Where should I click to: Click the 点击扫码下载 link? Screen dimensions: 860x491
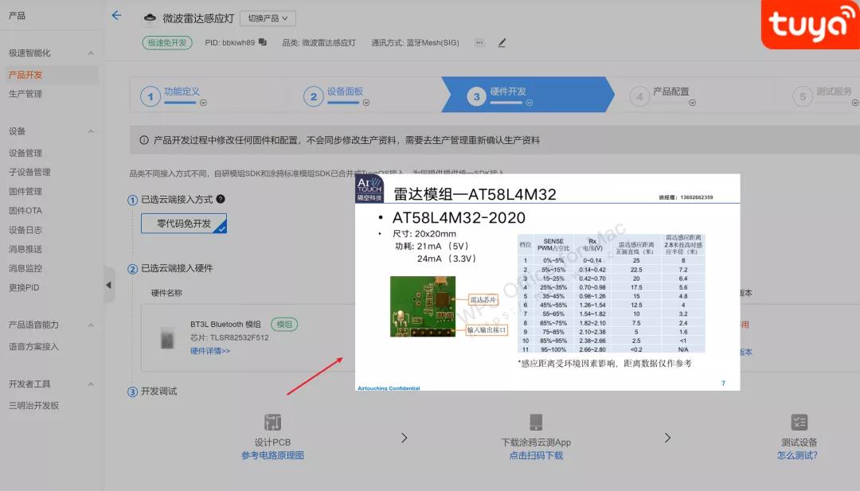click(x=536, y=455)
